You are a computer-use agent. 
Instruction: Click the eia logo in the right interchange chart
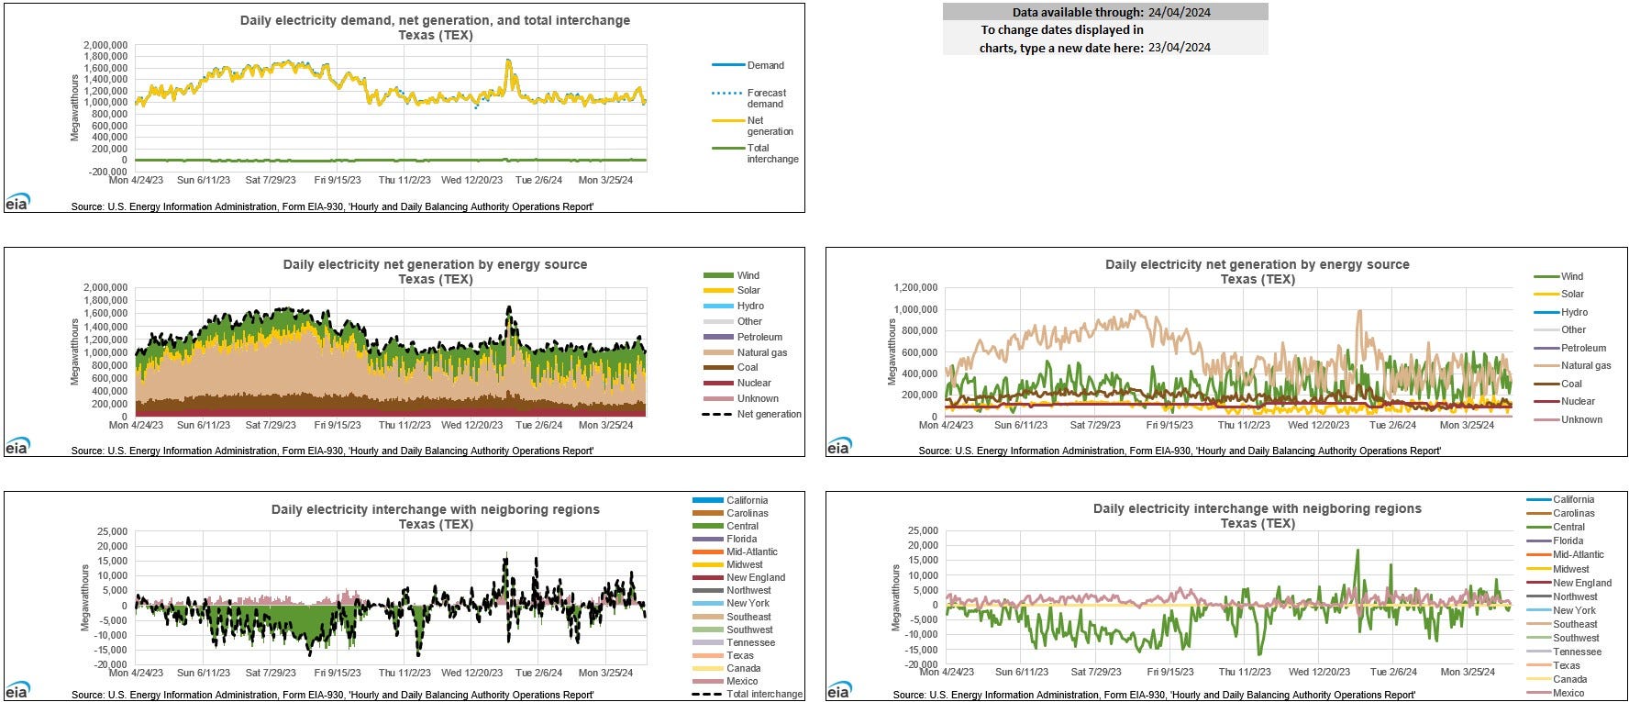tap(838, 690)
